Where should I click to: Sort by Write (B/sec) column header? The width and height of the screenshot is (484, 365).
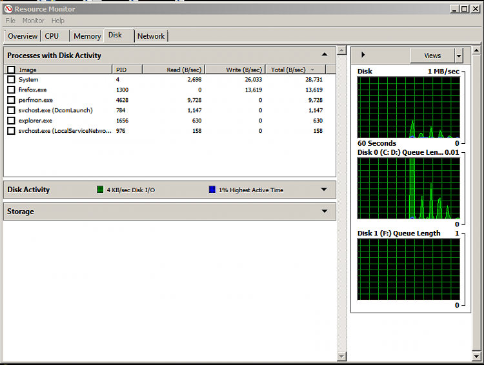tap(236, 70)
